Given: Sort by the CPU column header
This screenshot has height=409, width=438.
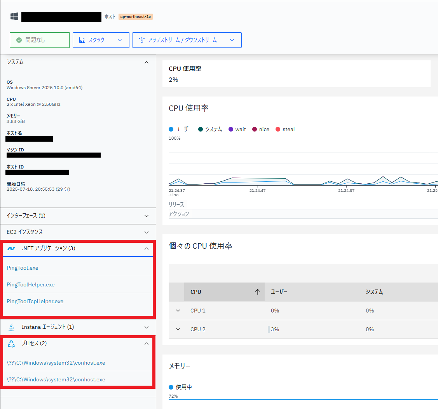Looking at the screenshot, I should coord(224,292).
